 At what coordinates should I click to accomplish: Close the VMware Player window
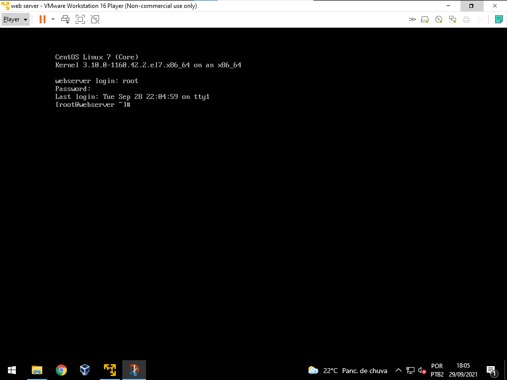495,6
